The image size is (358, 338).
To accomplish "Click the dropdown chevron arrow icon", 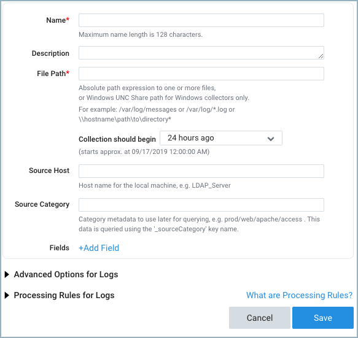I will point(271,139).
